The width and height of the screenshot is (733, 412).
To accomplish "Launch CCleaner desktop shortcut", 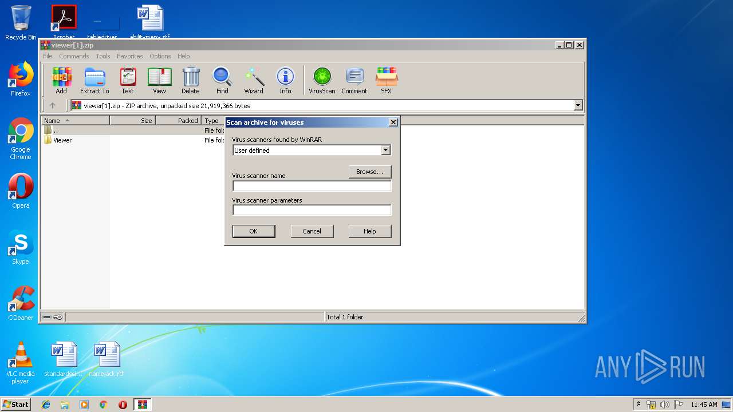I will (x=21, y=303).
